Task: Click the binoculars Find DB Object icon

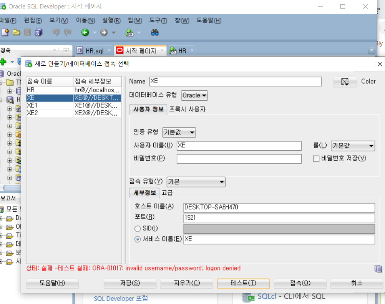Action: pos(155,32)
